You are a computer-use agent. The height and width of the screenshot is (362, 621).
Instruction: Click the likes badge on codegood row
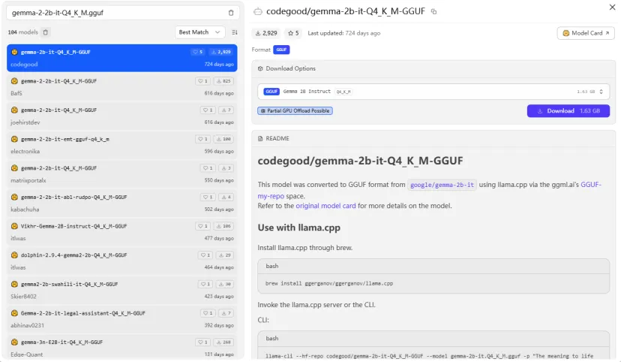coord(197,52)
